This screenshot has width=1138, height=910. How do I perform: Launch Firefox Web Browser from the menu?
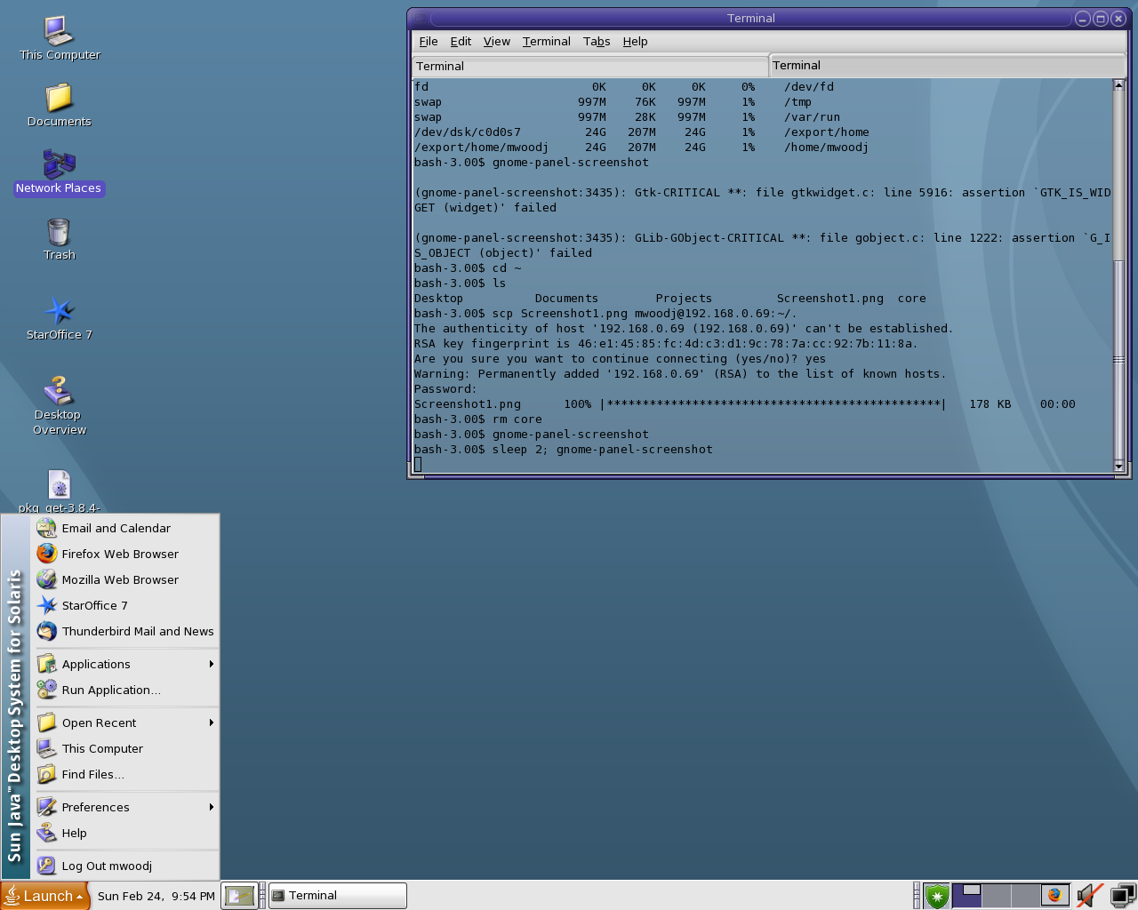pyautogui.click(x=120, y=554)
